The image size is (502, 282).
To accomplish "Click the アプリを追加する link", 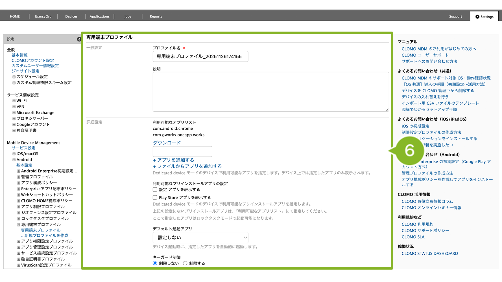I will [175, 160].
